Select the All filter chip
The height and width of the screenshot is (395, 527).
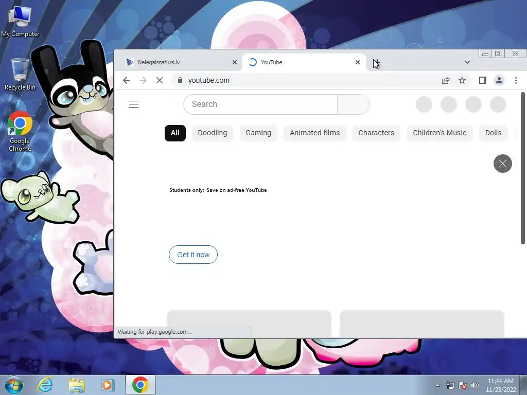[175, 133]
